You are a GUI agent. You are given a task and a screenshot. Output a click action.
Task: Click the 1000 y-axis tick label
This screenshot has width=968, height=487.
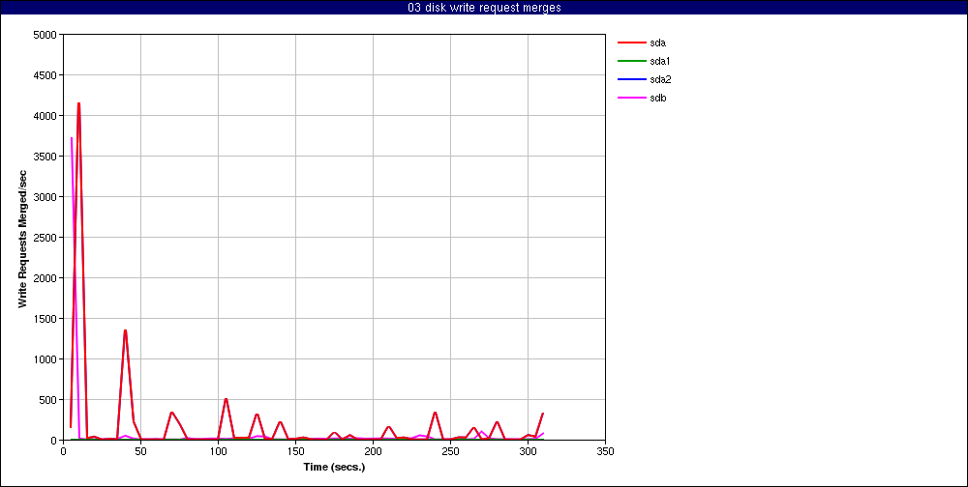[x=45, y=359]
